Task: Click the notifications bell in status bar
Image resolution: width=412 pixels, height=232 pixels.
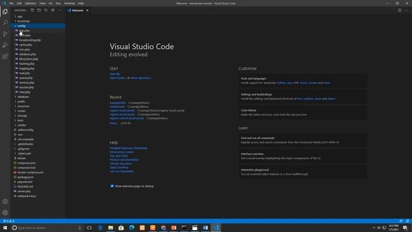Action: pyautogui.click(x=407, y=221)
